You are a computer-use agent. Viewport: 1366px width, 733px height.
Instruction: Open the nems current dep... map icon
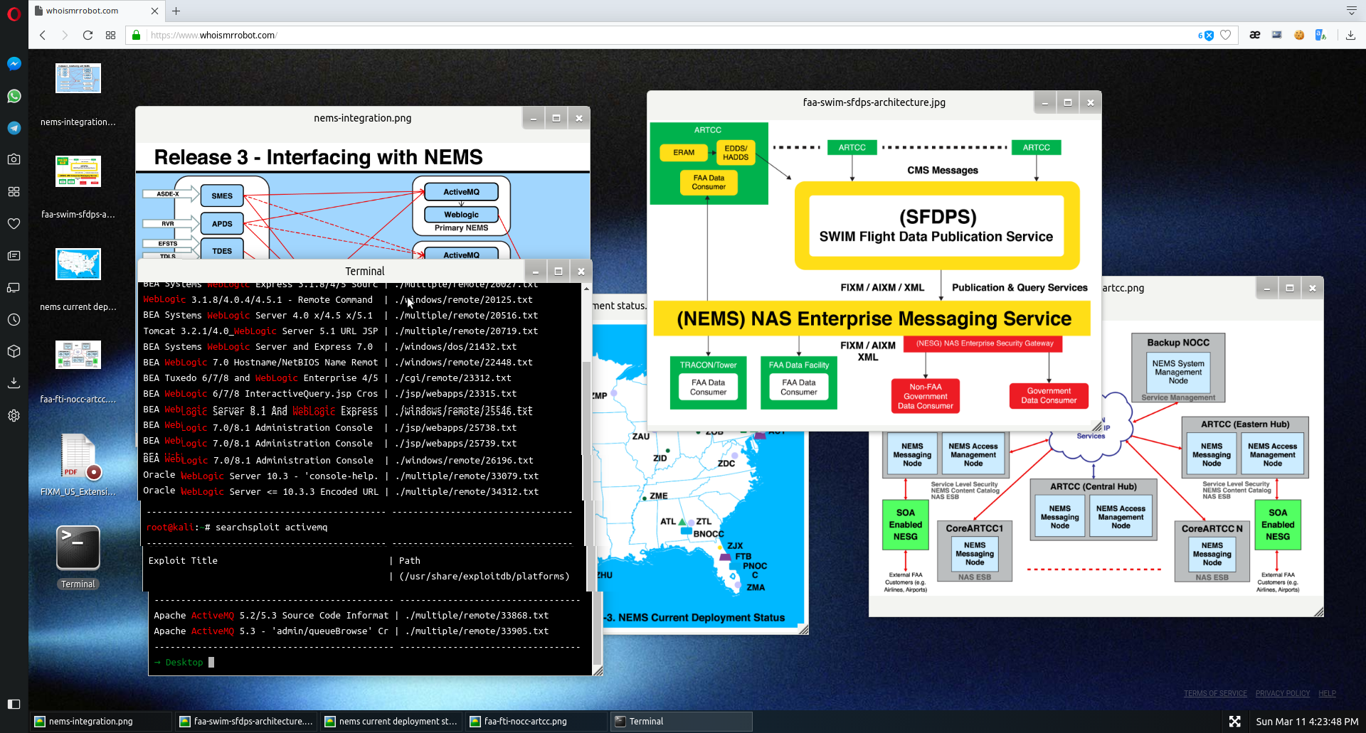point(78,264)
